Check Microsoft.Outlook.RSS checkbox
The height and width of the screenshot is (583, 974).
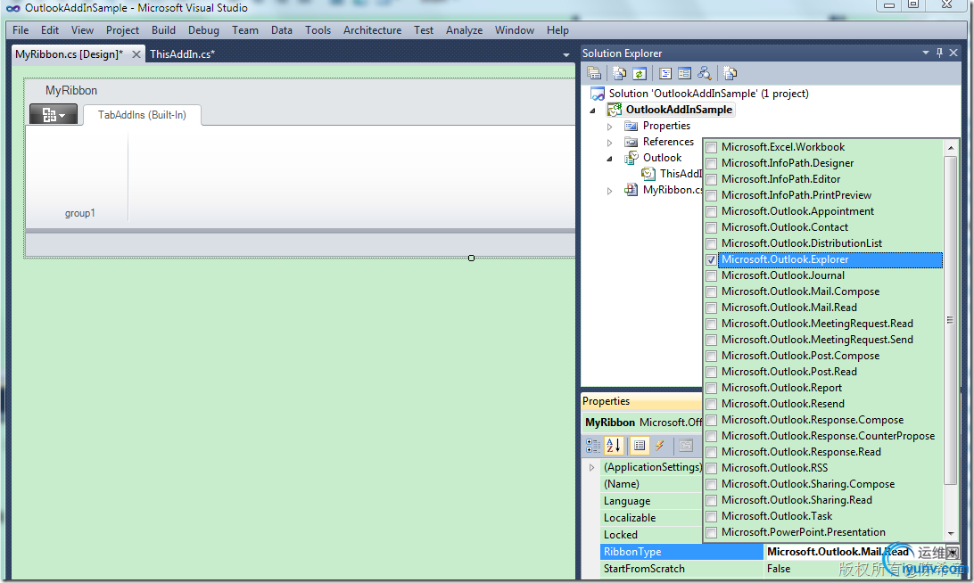pos(711,468)
